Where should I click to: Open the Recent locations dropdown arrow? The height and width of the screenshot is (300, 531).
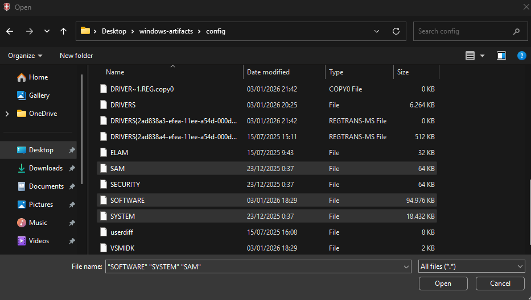tap(47, 31)
